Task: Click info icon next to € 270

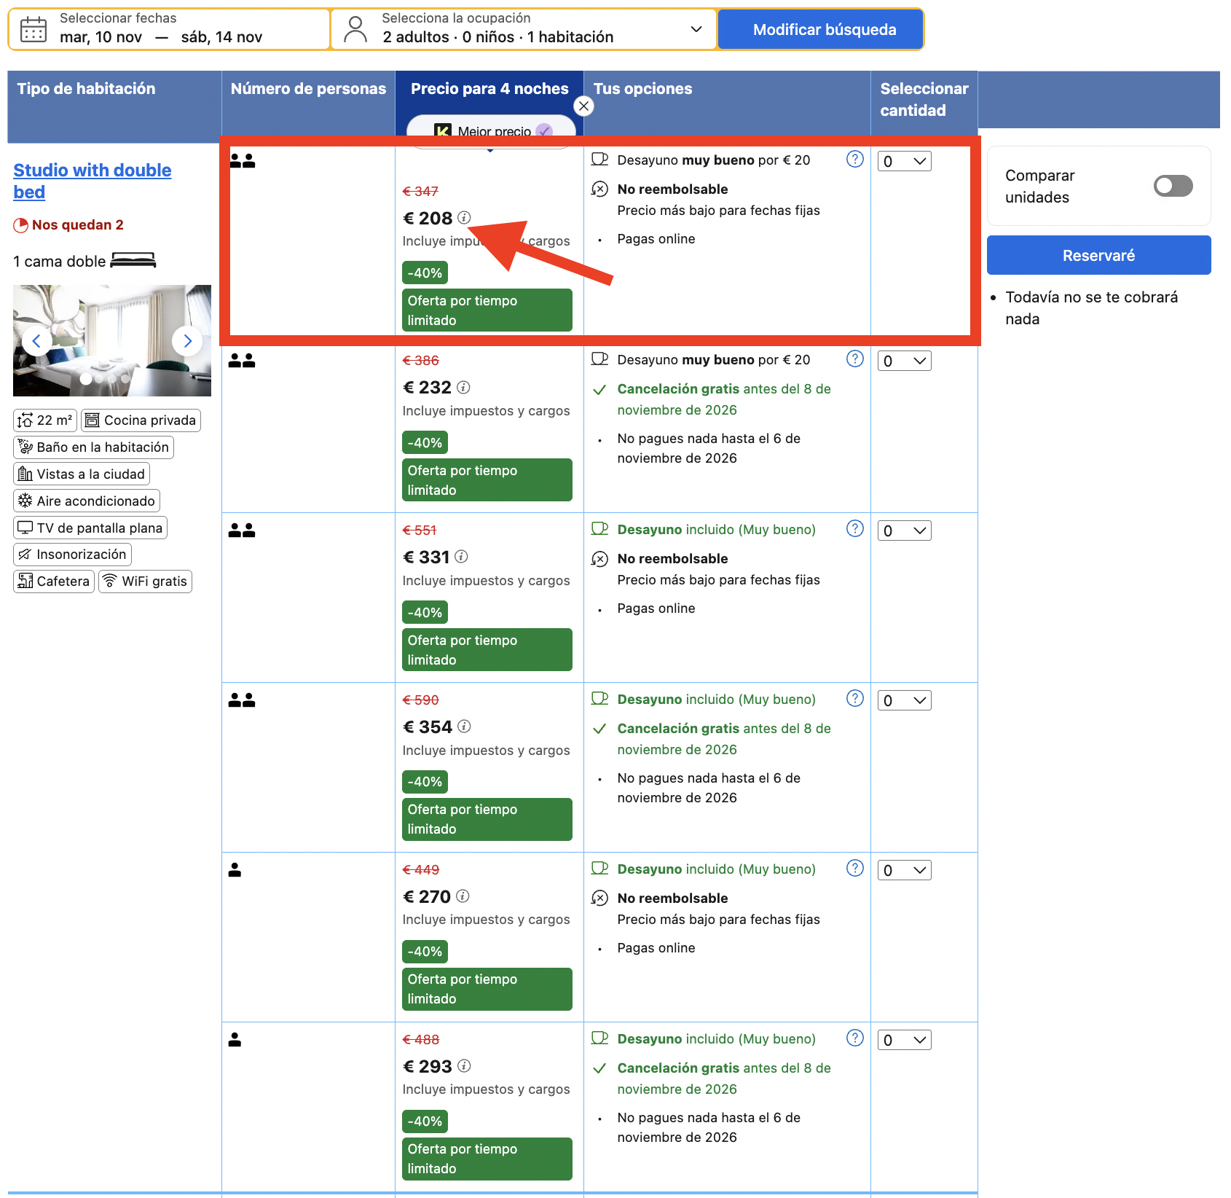Action: [x=463, y=896]
